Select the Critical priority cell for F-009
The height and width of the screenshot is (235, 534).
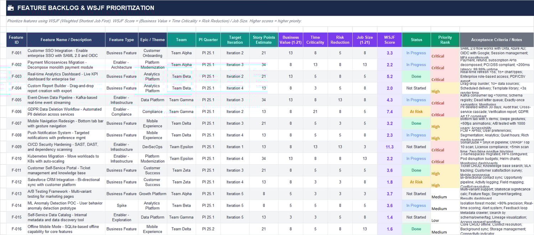pyautogui.click(x=445, y=150)
